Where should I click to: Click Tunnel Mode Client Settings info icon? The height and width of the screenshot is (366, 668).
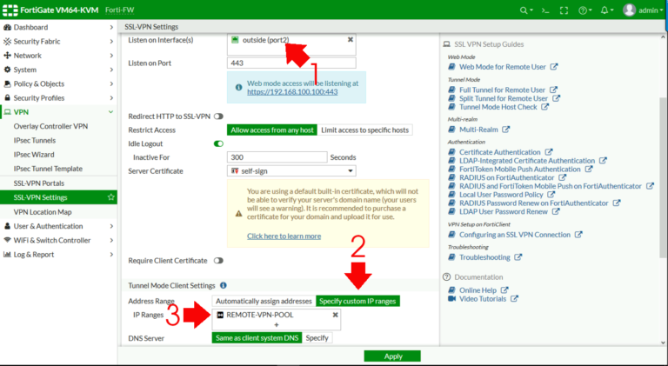tap(224, 285)
